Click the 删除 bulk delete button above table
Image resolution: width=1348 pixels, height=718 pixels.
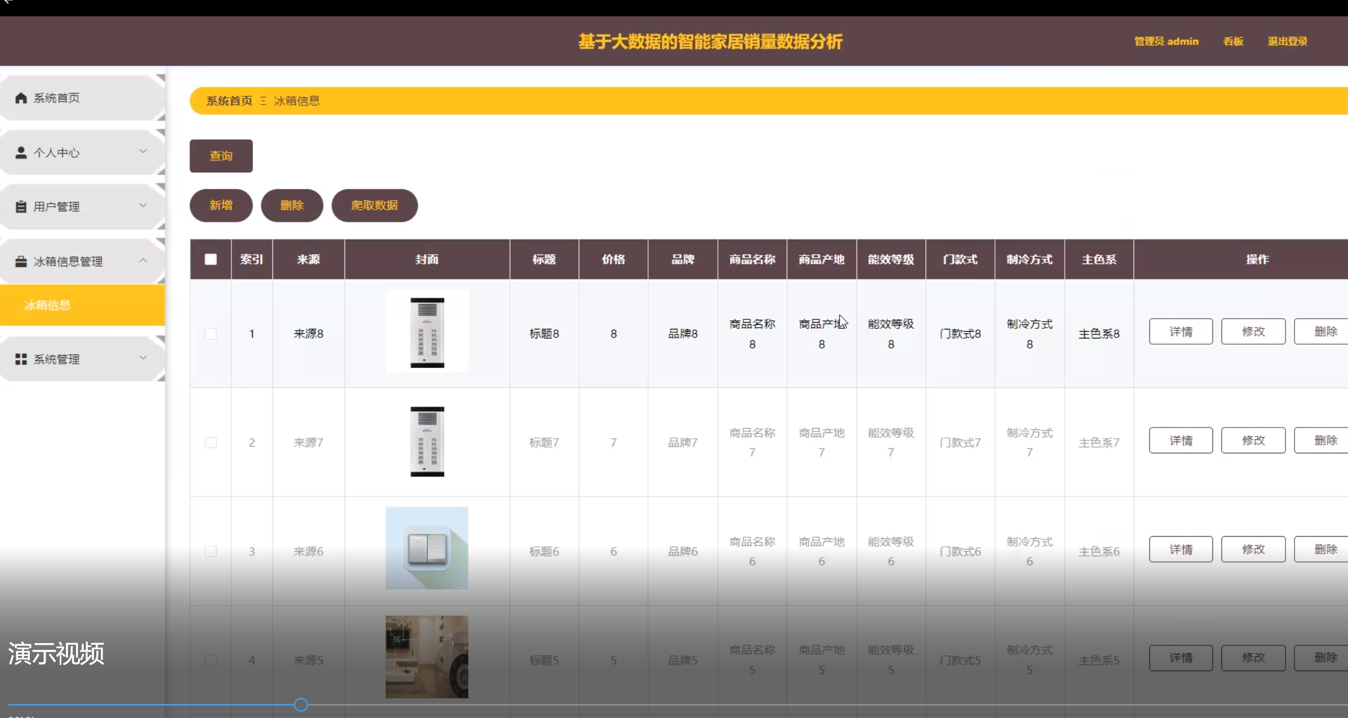pyautogui.click(x=292, y=206)
